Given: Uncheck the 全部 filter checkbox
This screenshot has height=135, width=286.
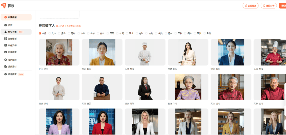Looking at the screenshot, I should point(40,33).
